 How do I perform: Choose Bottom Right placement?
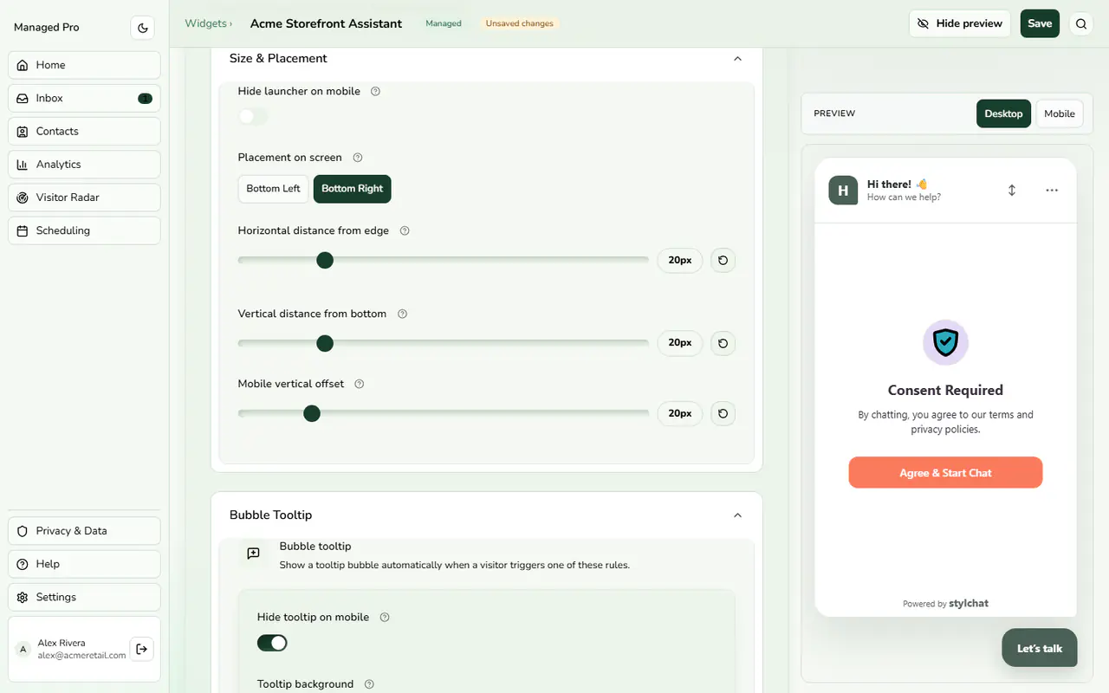[x=352, y=189]
